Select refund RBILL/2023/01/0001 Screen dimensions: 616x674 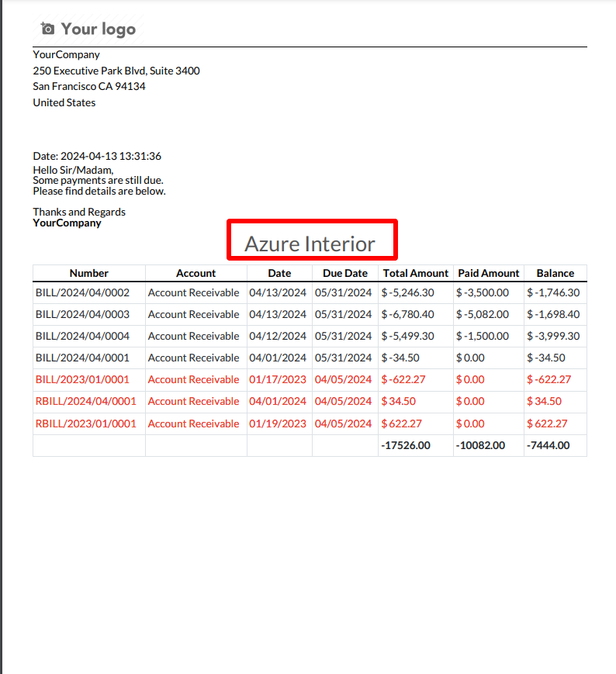(x=86, y=423)
